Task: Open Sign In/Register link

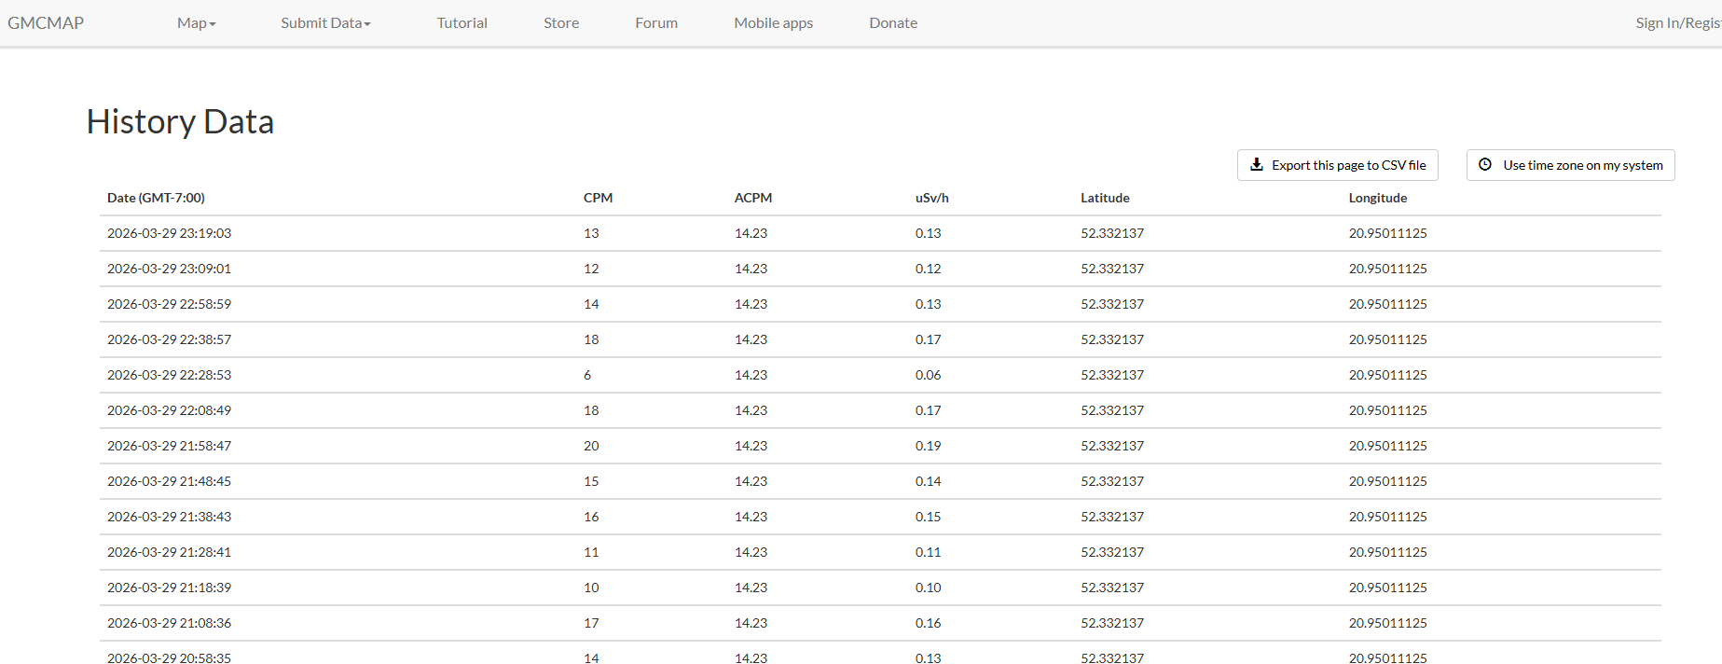Action: click(1676, 23)
